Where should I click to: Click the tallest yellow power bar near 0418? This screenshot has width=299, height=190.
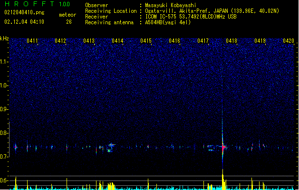[x=222, y=180]
